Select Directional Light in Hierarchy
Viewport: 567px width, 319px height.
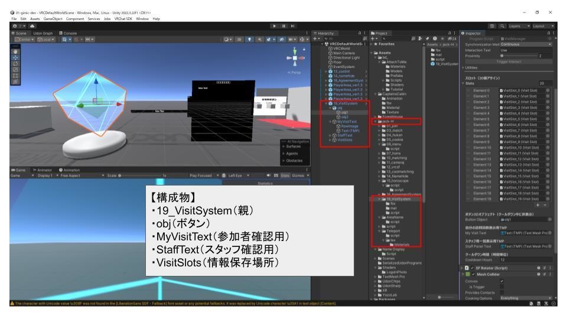point(346,57)
